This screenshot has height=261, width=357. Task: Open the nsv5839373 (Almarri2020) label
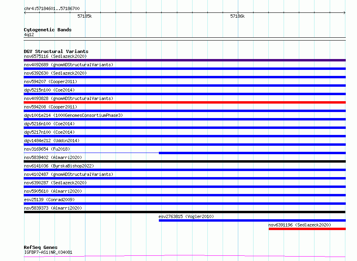[x=53, y=208]
